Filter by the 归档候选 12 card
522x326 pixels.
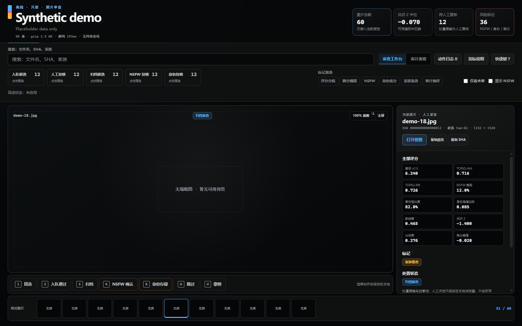point(104,77)
